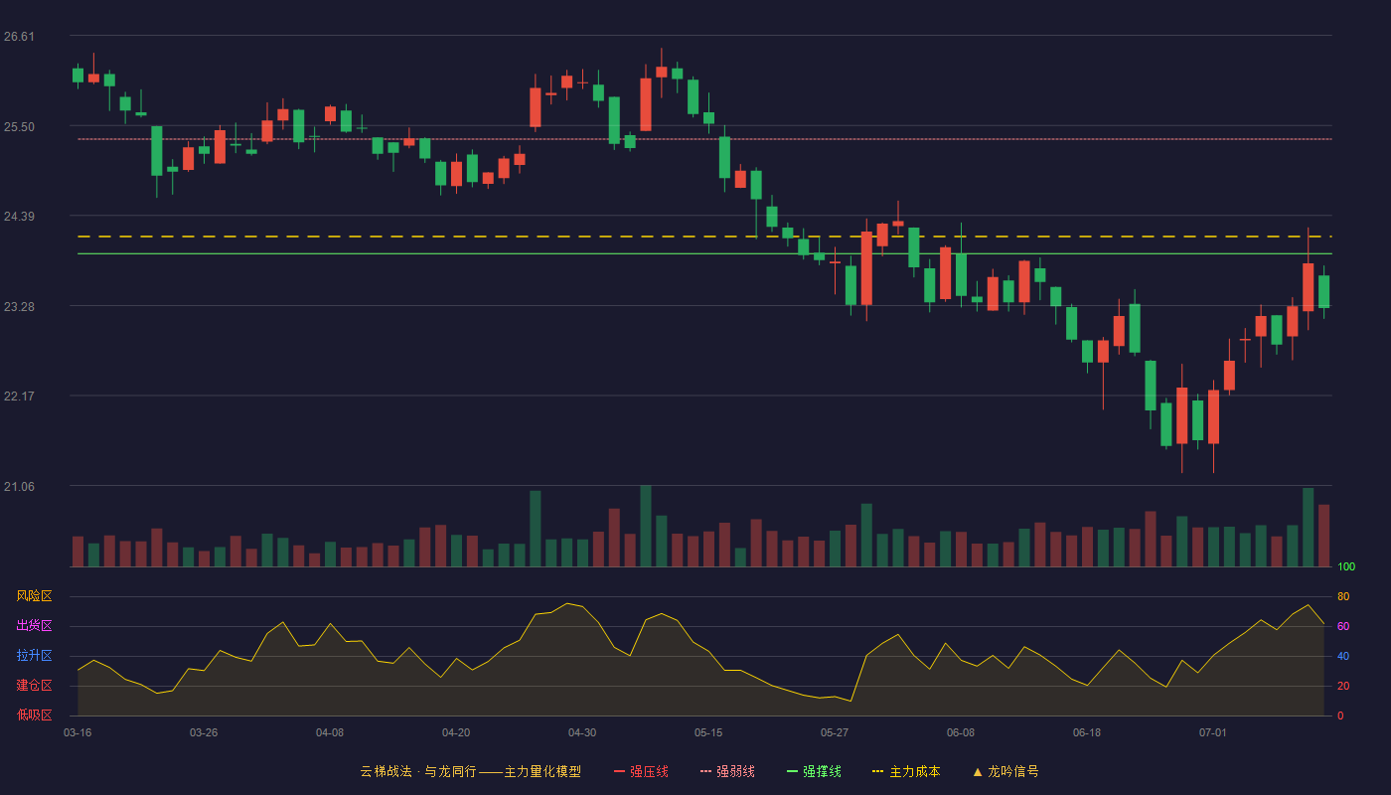Toggle the 强压线 legend item
Screen dimensions: 1391x795
pos(641,771)
